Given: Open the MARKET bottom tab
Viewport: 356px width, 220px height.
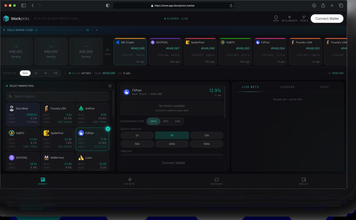Looking at the screenshot, I should point(43,181).
